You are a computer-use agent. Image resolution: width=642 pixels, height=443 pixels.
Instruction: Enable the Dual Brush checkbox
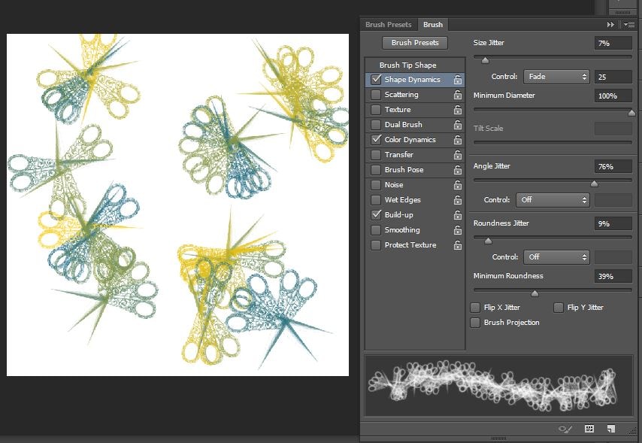point(376,125)
